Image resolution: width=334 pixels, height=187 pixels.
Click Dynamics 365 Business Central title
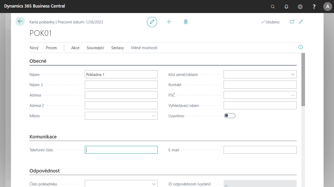(x=35, y=6)
